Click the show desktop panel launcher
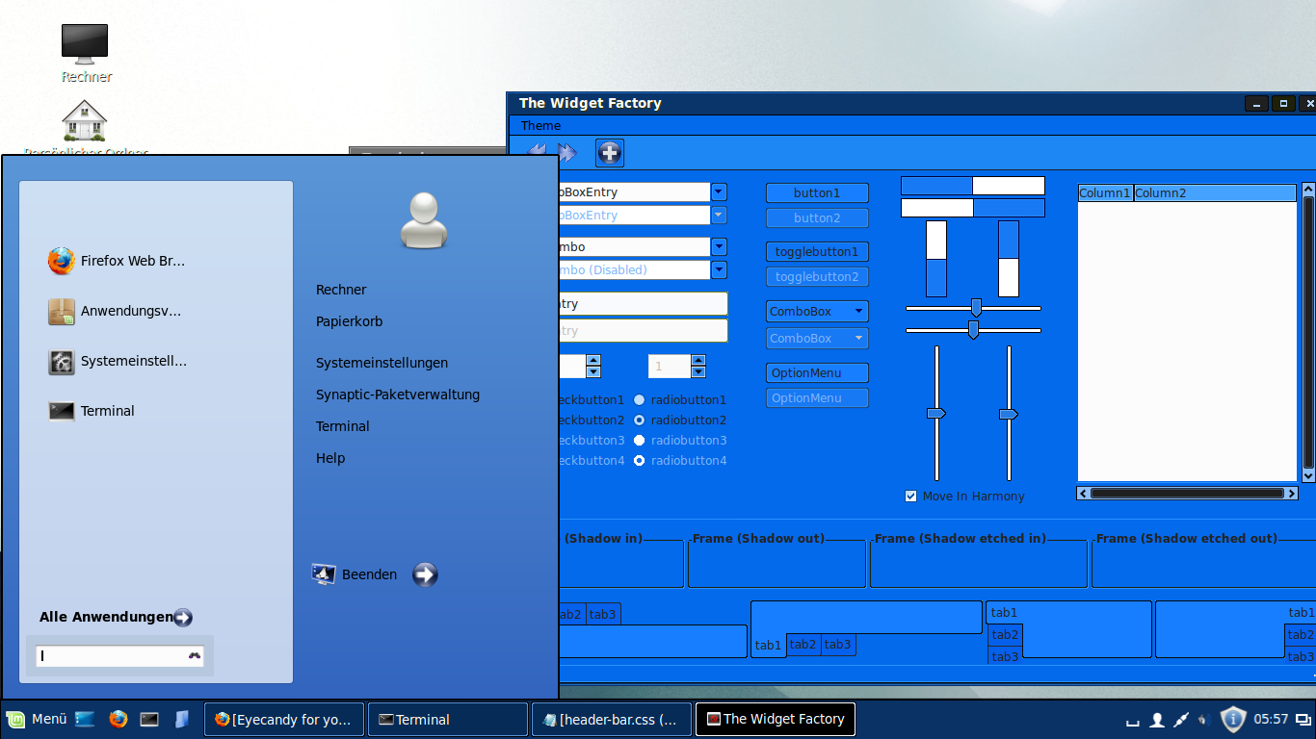Screen dimensions: 1316x739 tap(85, 719)
